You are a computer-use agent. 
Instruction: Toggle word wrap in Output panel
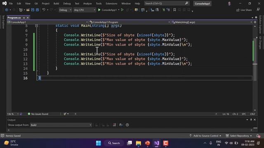[x=121, y=125]
